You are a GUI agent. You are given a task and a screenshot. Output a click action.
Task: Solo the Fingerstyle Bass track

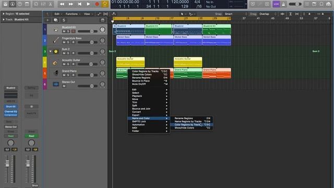68,42
